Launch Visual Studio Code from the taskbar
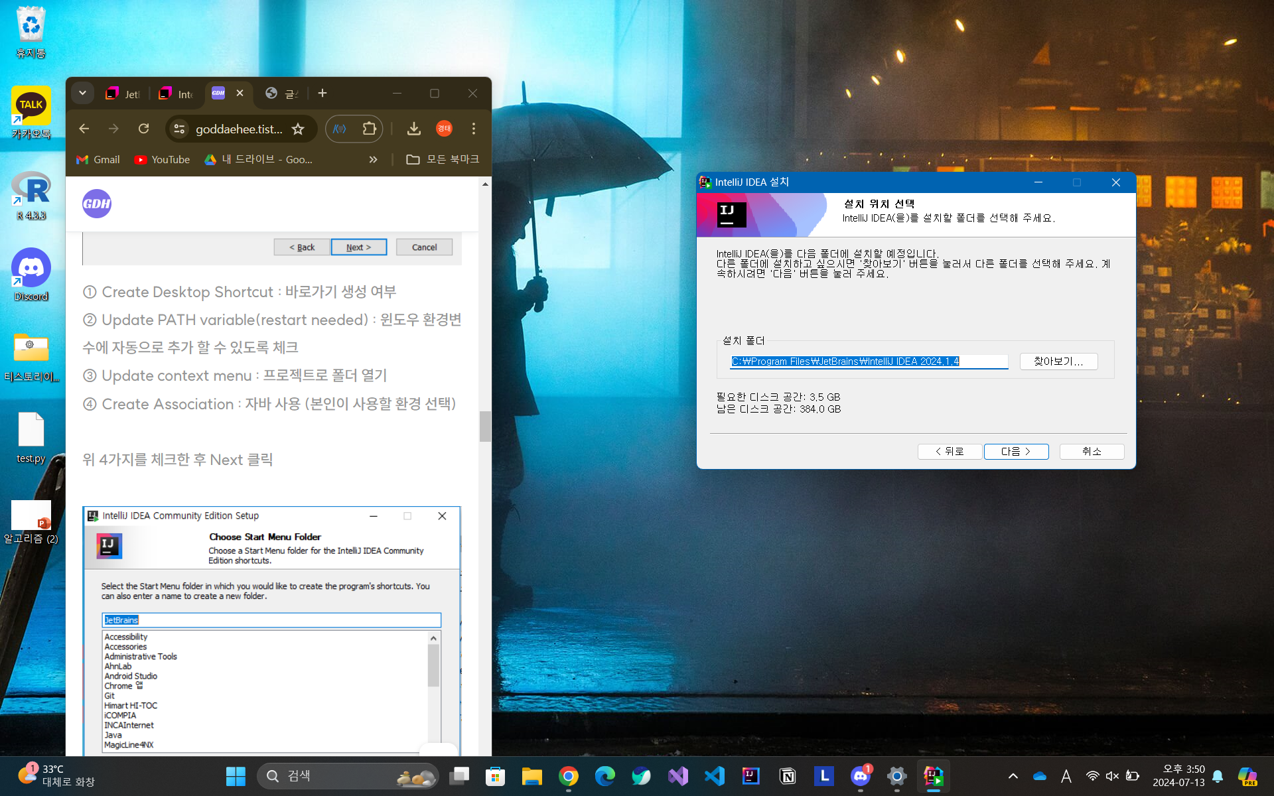The height and width of the screenshot is (796, 1274). pos(714,776)
